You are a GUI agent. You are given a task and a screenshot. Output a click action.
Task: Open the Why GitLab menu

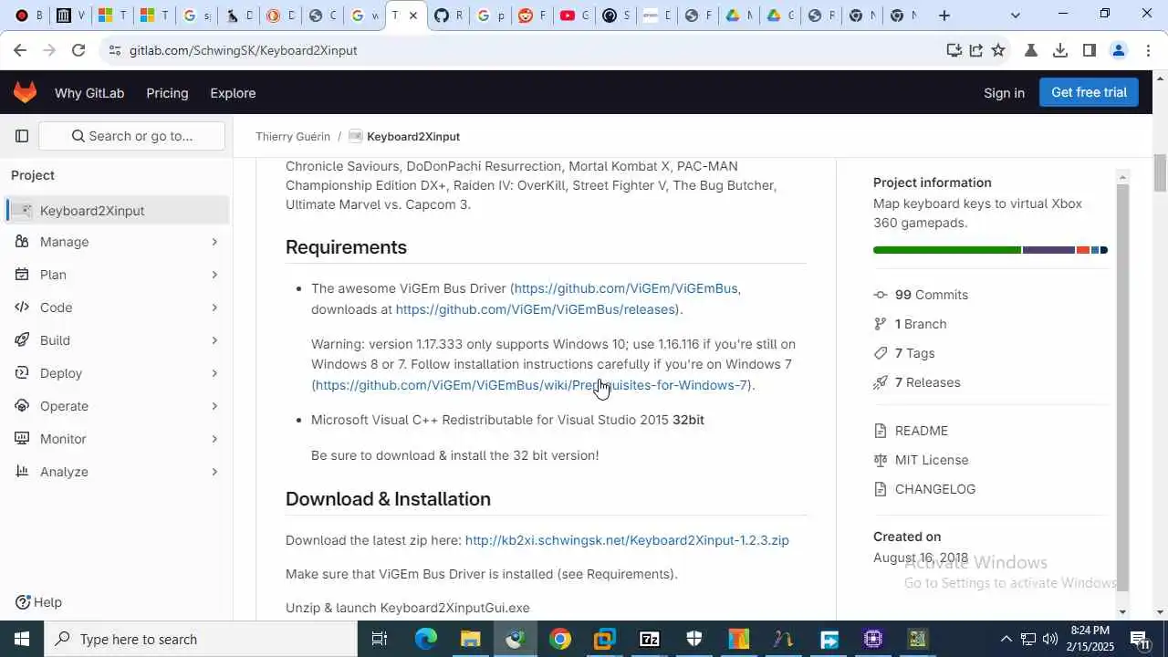[x=89, y=93]
